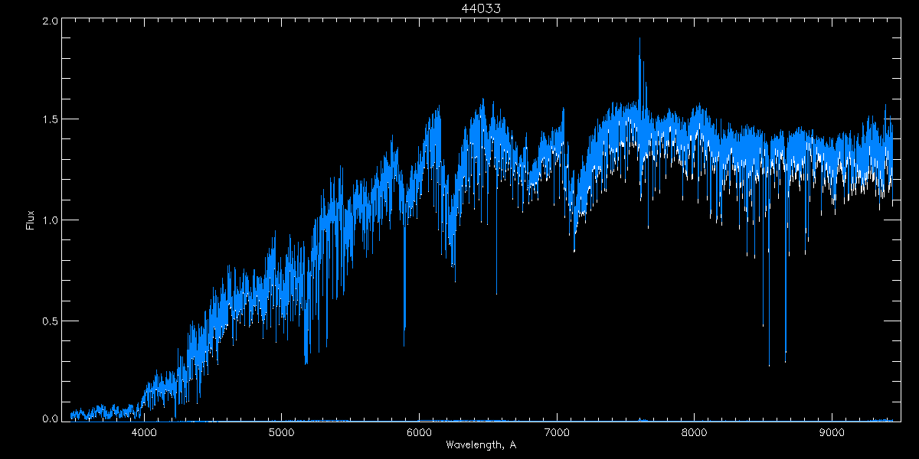Screen dimensions: 919x459
Task: Click the 2.0 flux tick label
Action: (x=50, y=21)
